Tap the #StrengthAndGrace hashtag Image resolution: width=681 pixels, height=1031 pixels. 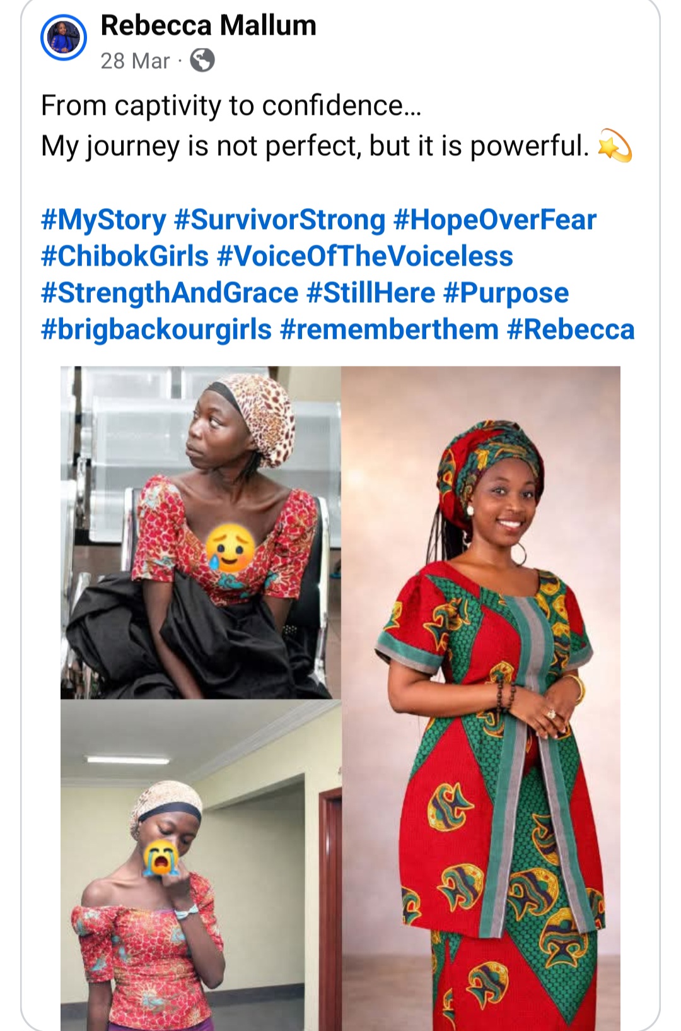tap(170, 293)
